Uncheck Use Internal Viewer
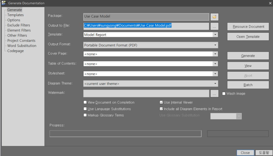This screenshot has height=156, width=273. coord(161,102)
